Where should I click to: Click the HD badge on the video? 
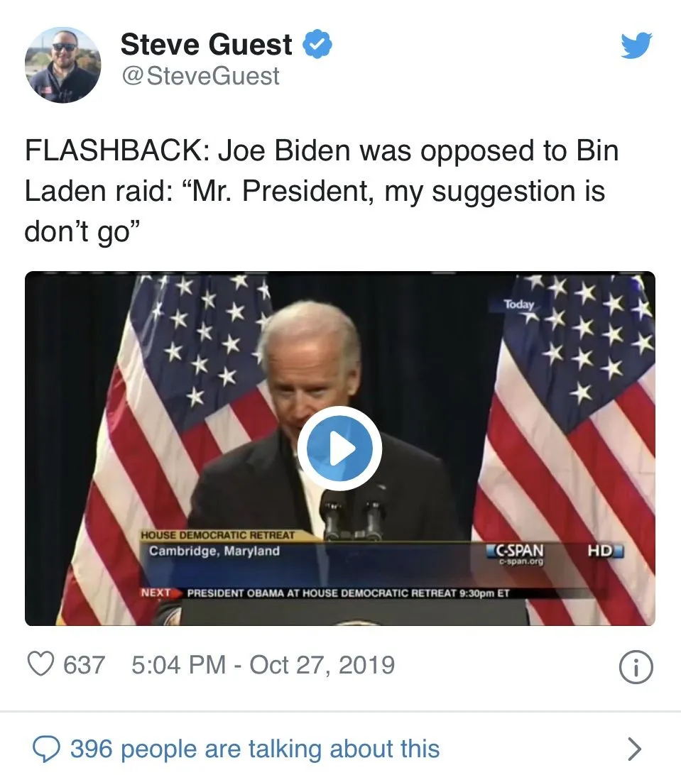(604, 551)
